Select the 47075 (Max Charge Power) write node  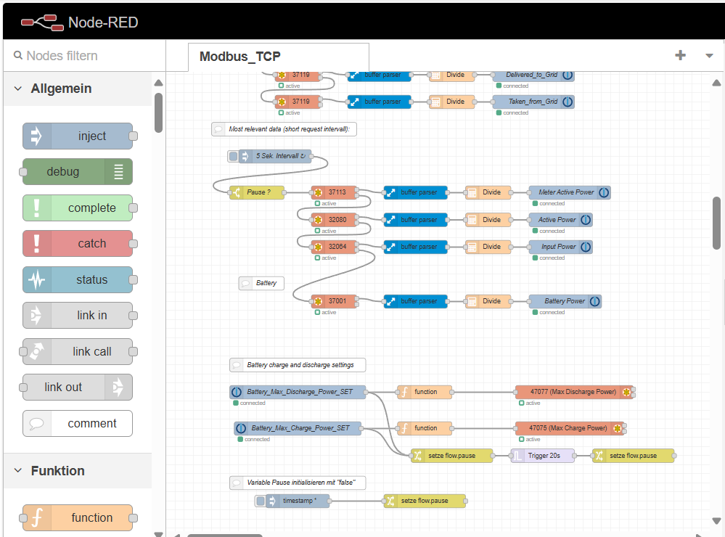click(570, 428)
